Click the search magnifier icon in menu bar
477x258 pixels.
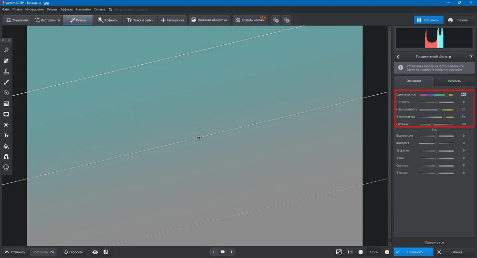111,10
